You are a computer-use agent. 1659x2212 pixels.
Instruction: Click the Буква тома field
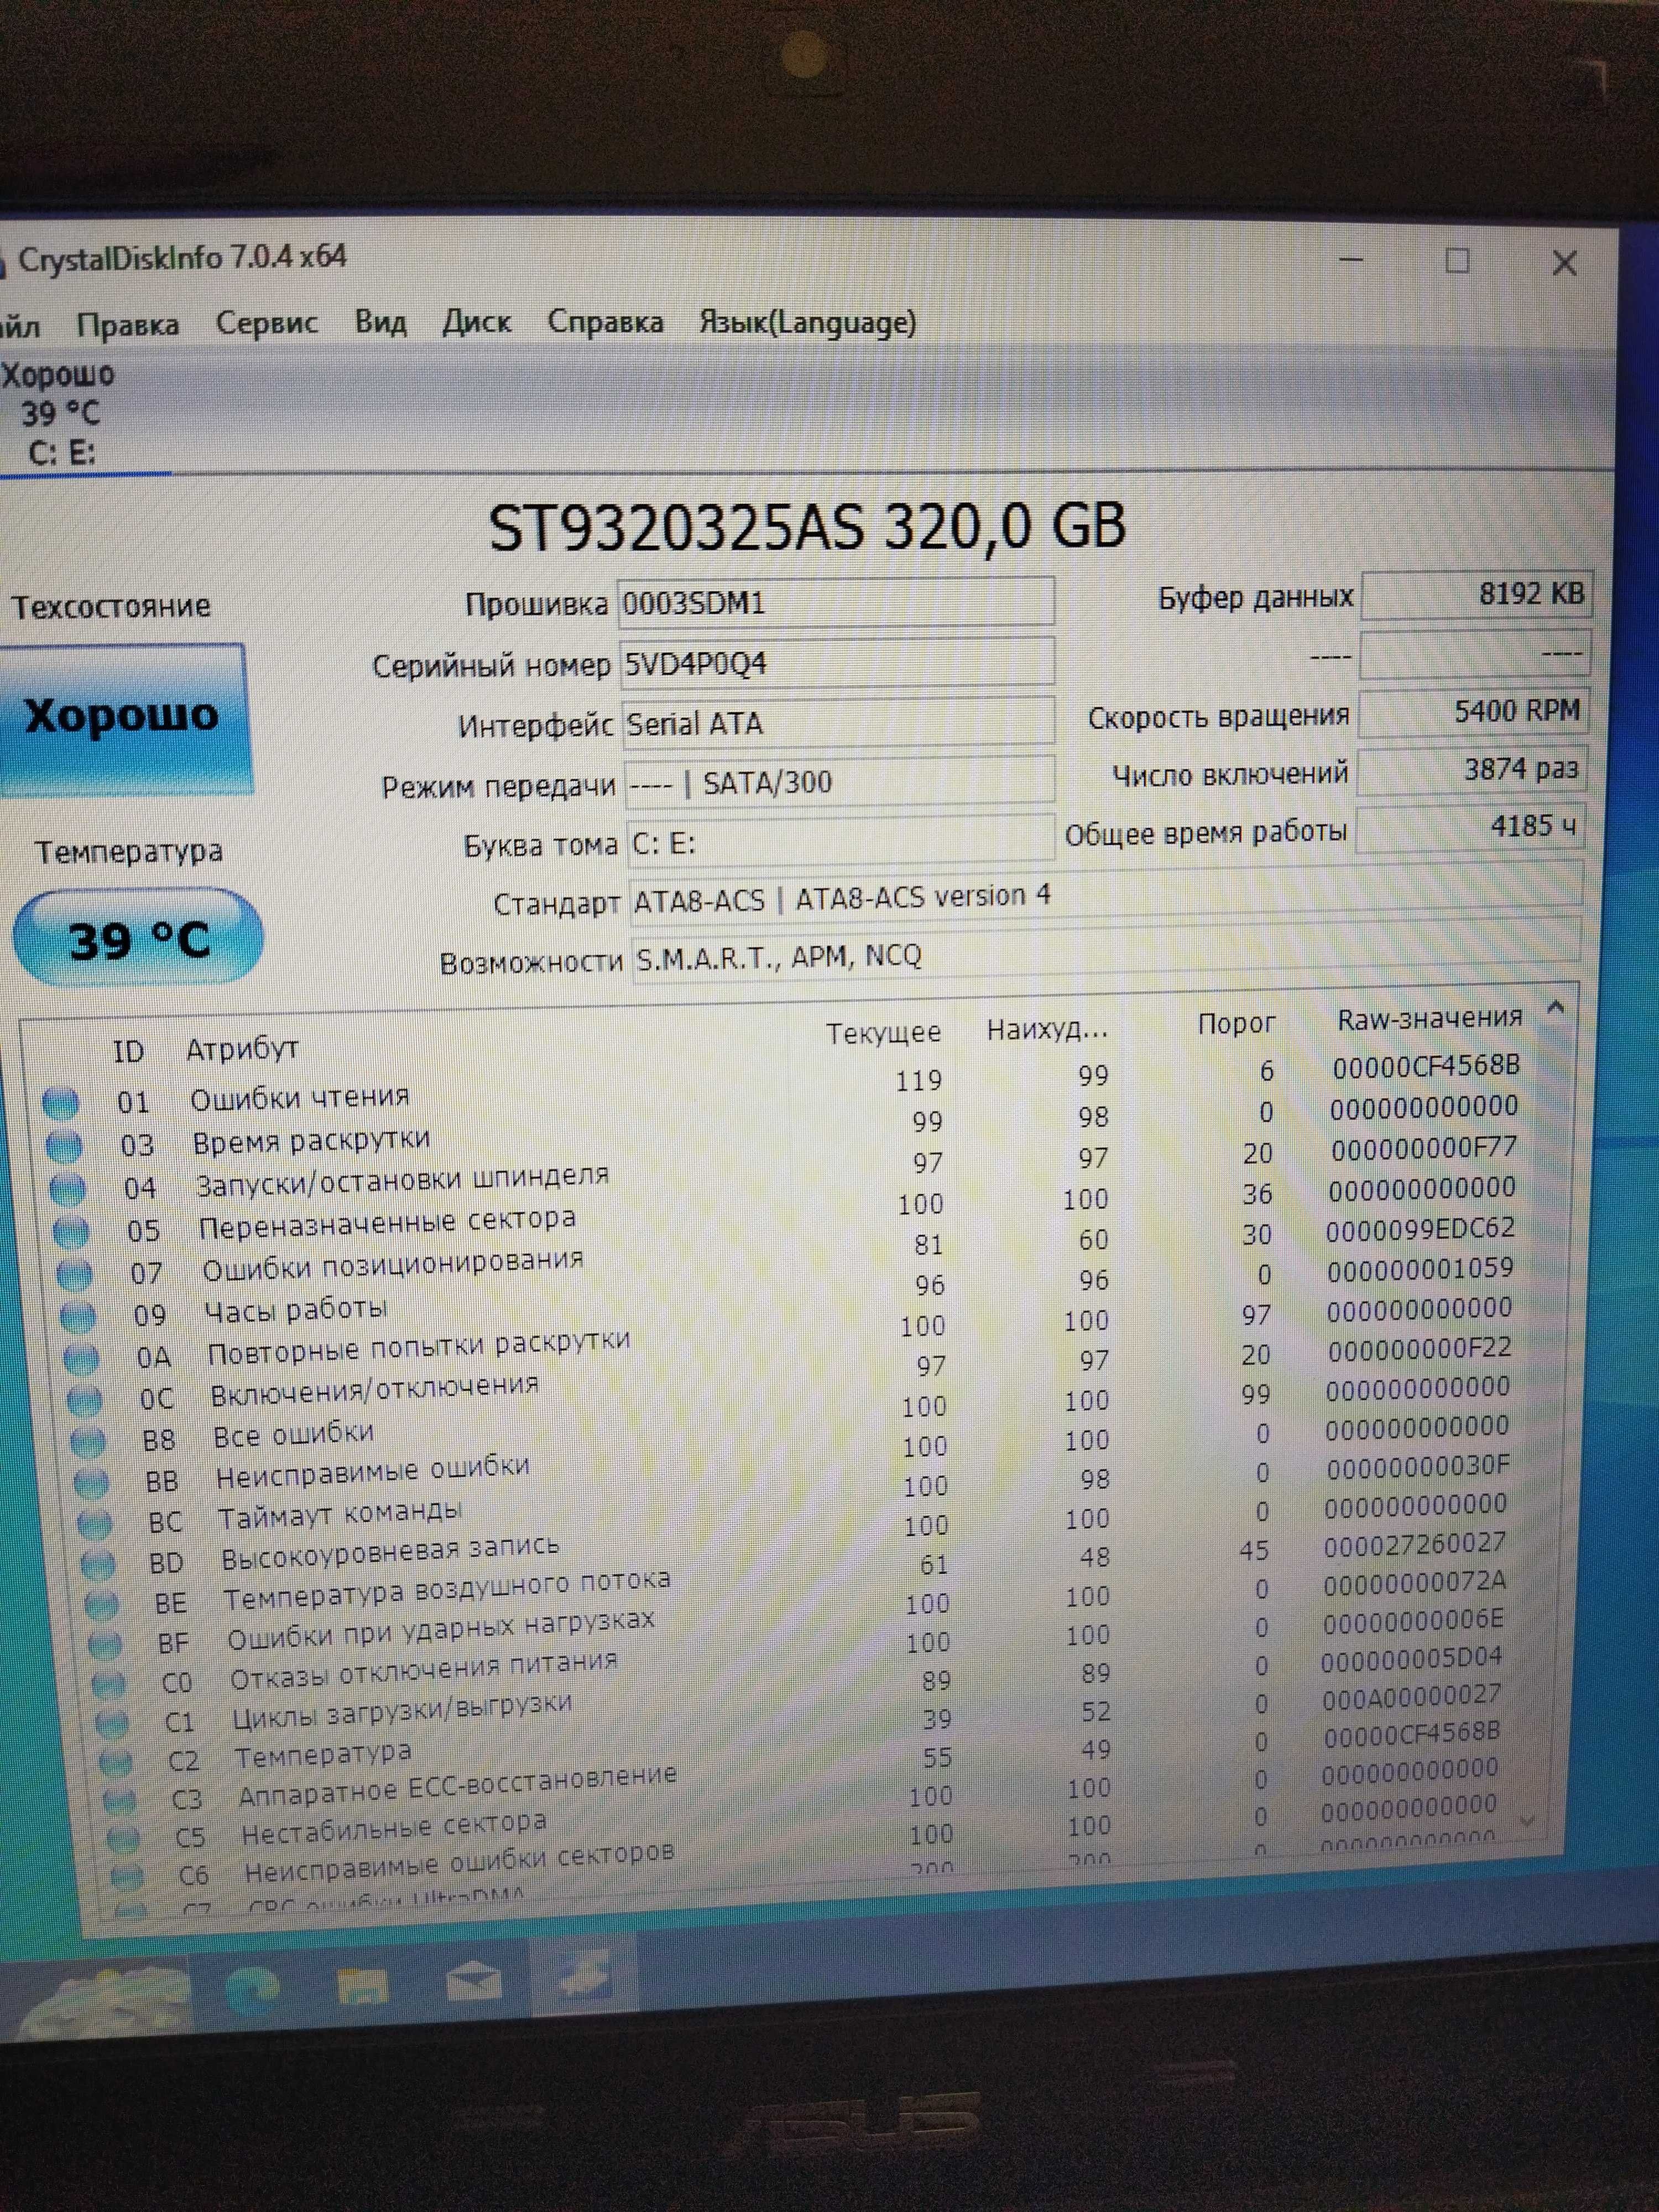coord(840,840)
